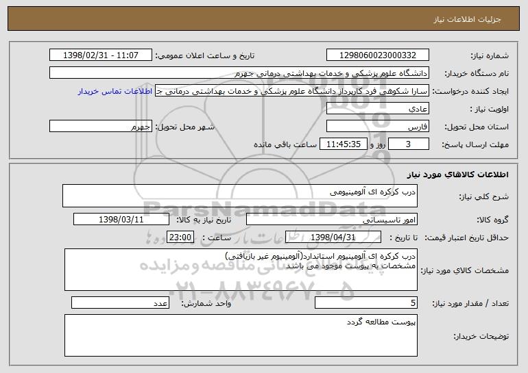Click the label تاریخ و ساعت اعلان عمومی
This screenshot has height=373, width=528.
tap(205, 55)
